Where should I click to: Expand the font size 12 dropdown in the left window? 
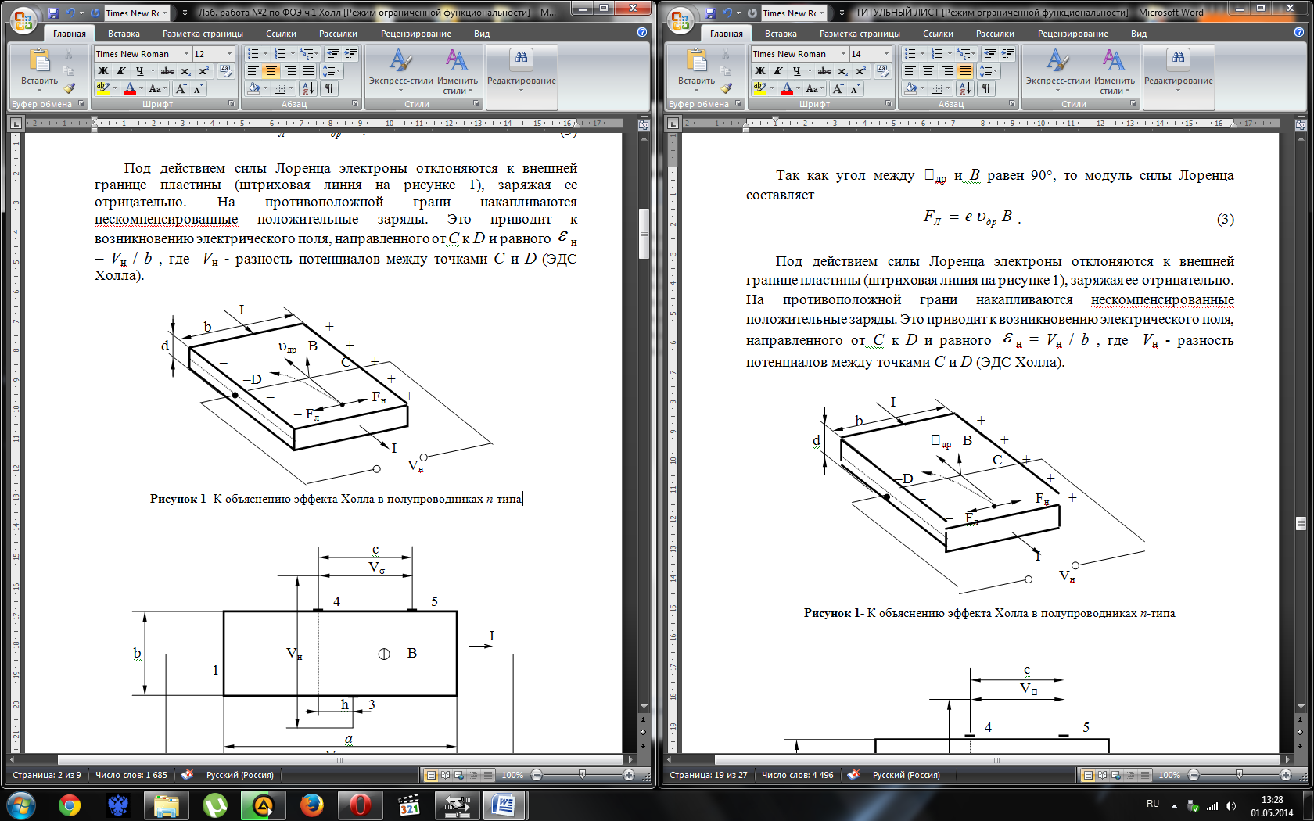229,54
